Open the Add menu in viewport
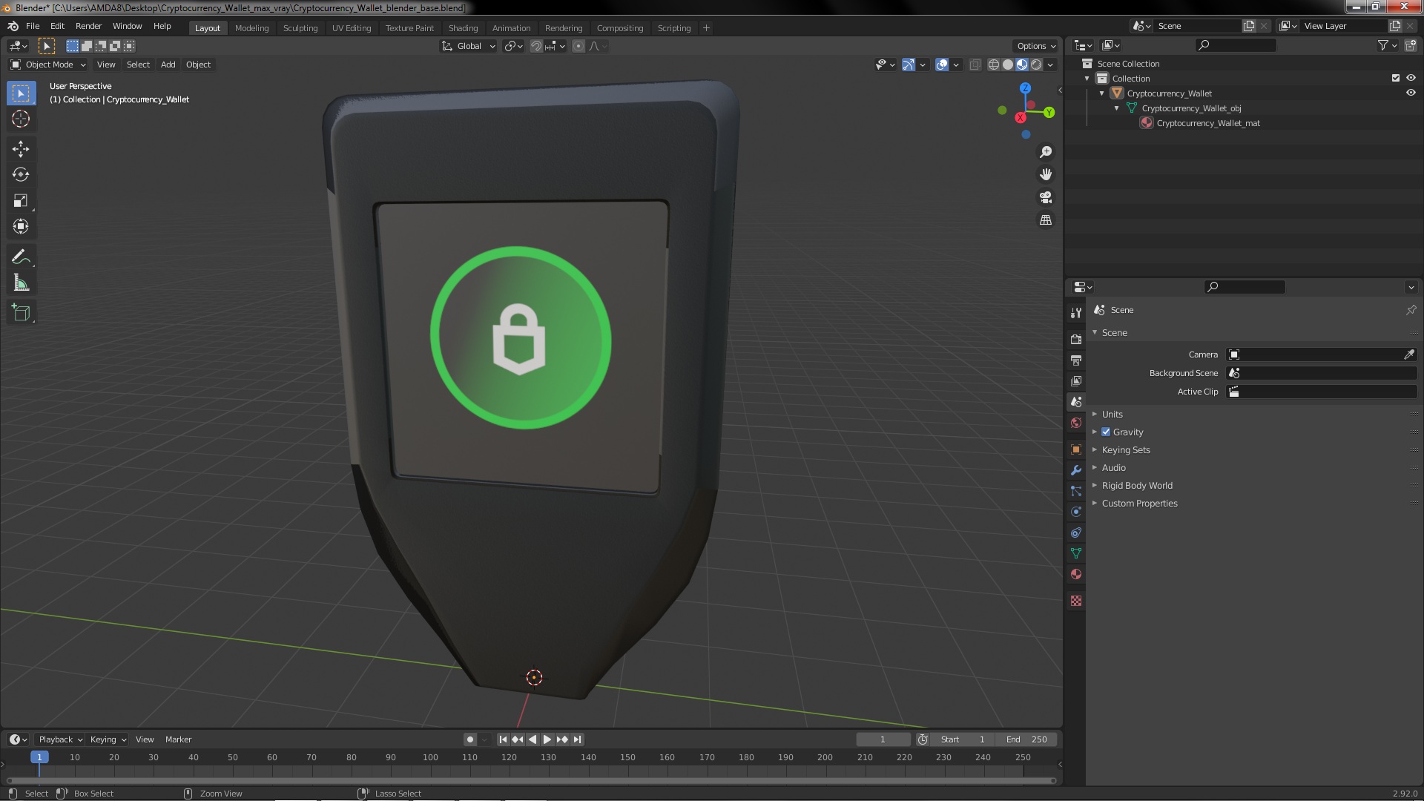 168,65
